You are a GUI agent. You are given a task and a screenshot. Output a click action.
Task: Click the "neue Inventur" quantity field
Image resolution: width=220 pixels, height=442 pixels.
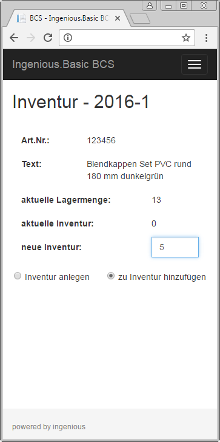175,247
